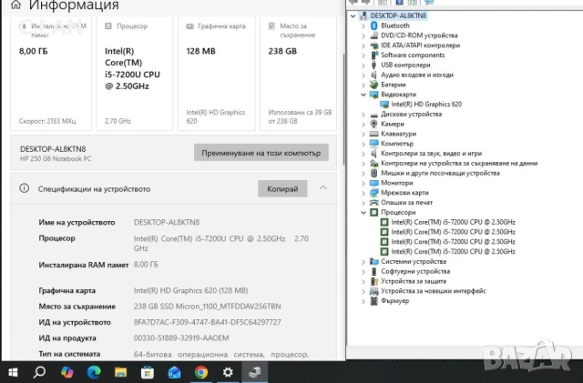
Task: Click the Мрежови карти icon
Action: point(374,193)
